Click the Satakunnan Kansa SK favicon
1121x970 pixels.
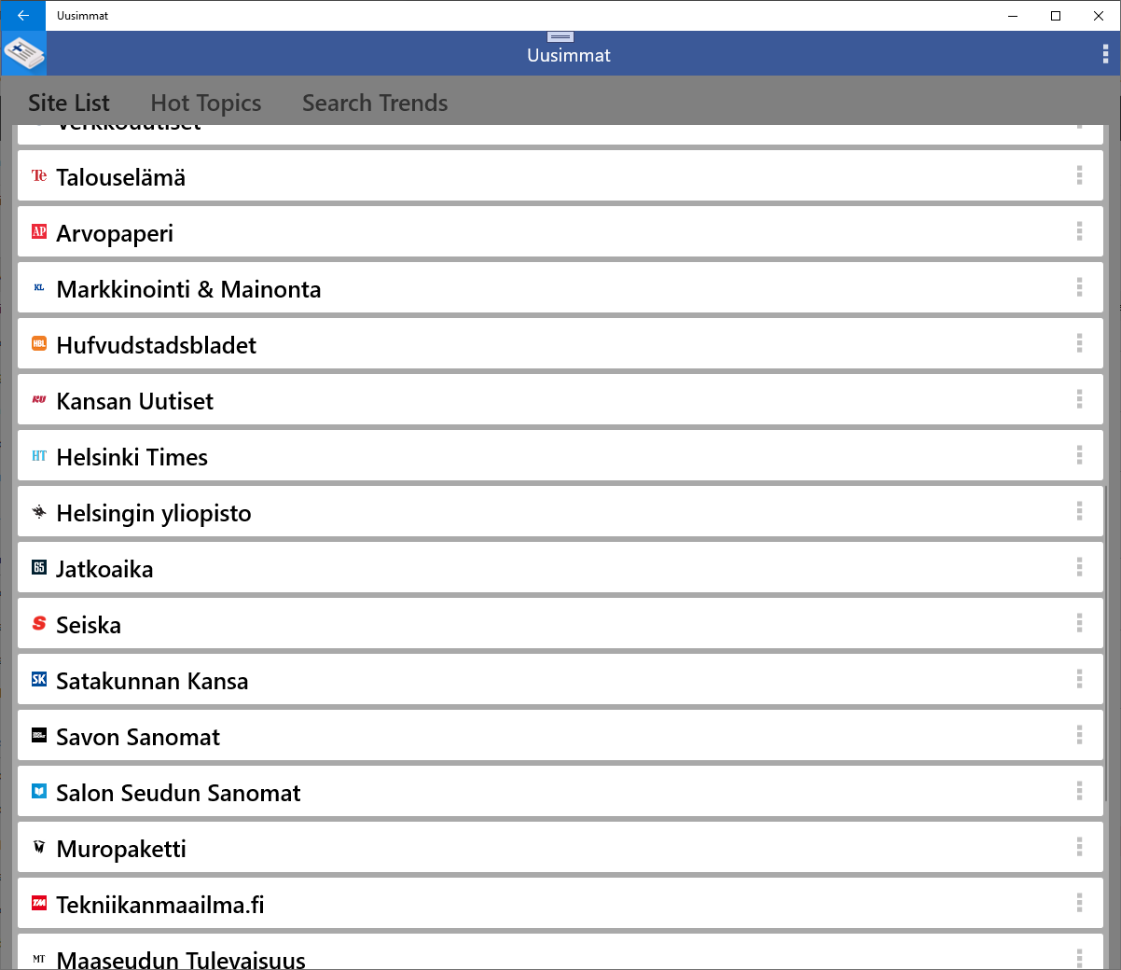(x=39, y=679)
